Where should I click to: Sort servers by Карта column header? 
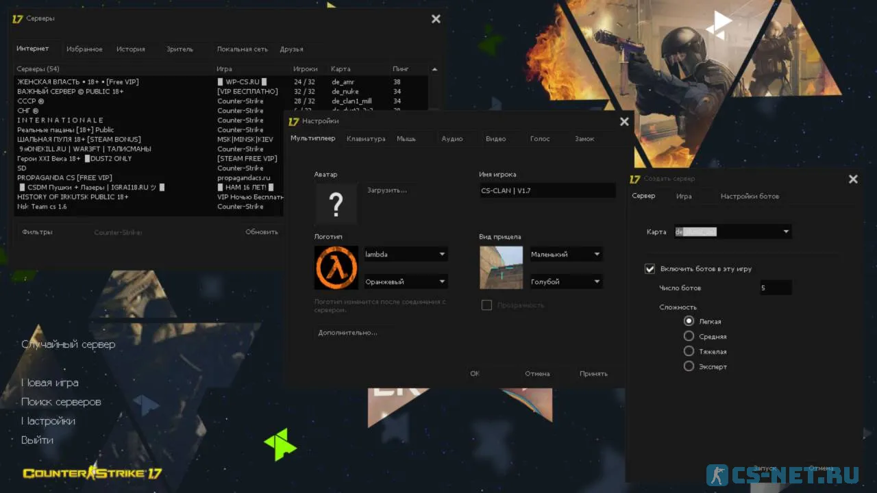341,69
